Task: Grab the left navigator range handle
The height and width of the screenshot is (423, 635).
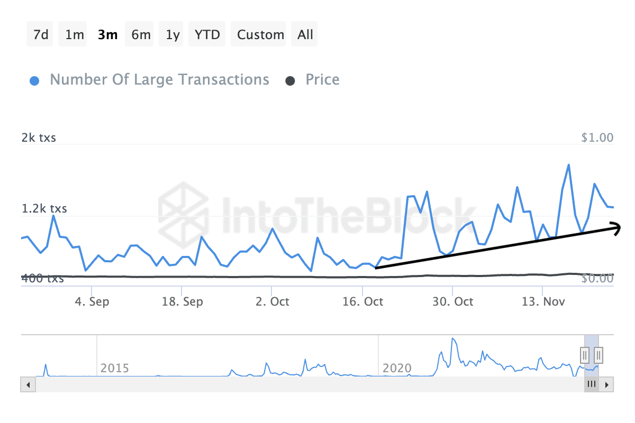Action: [x=585, y=354]
